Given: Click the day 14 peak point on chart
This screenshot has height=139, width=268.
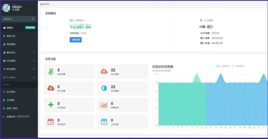Looking at the screenshot, I should 221,75.
